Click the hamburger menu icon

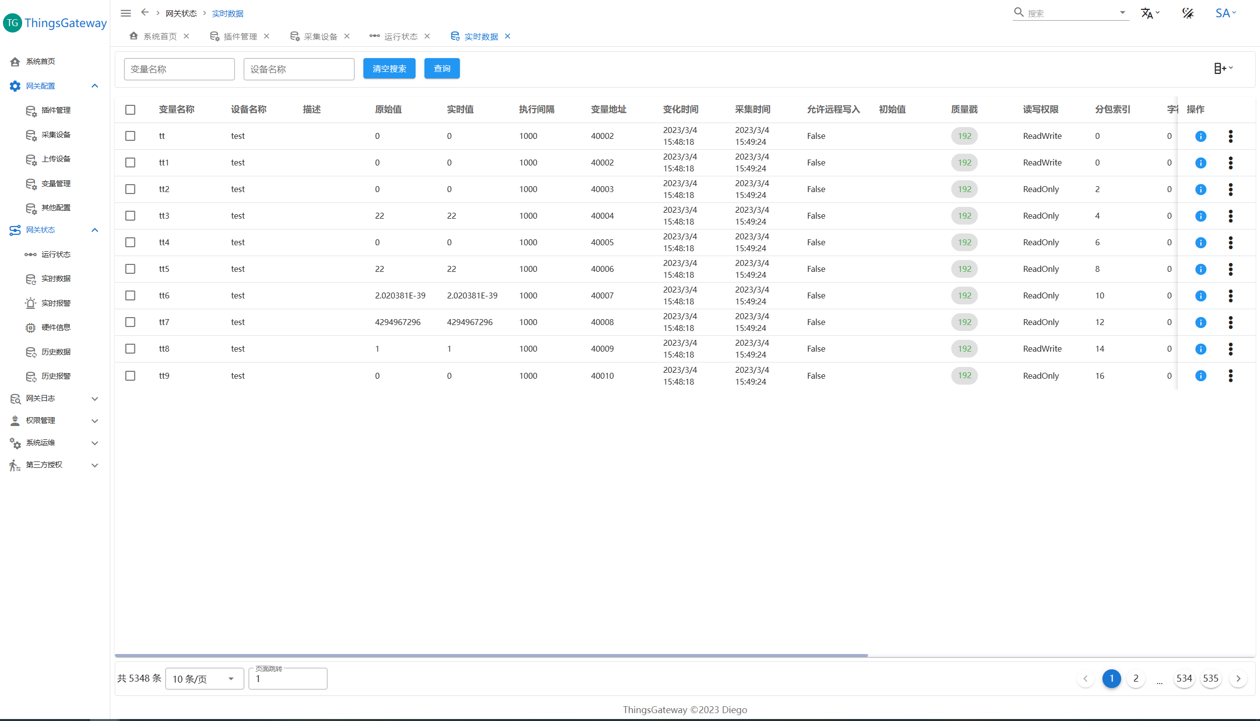(x=126, y=13)
